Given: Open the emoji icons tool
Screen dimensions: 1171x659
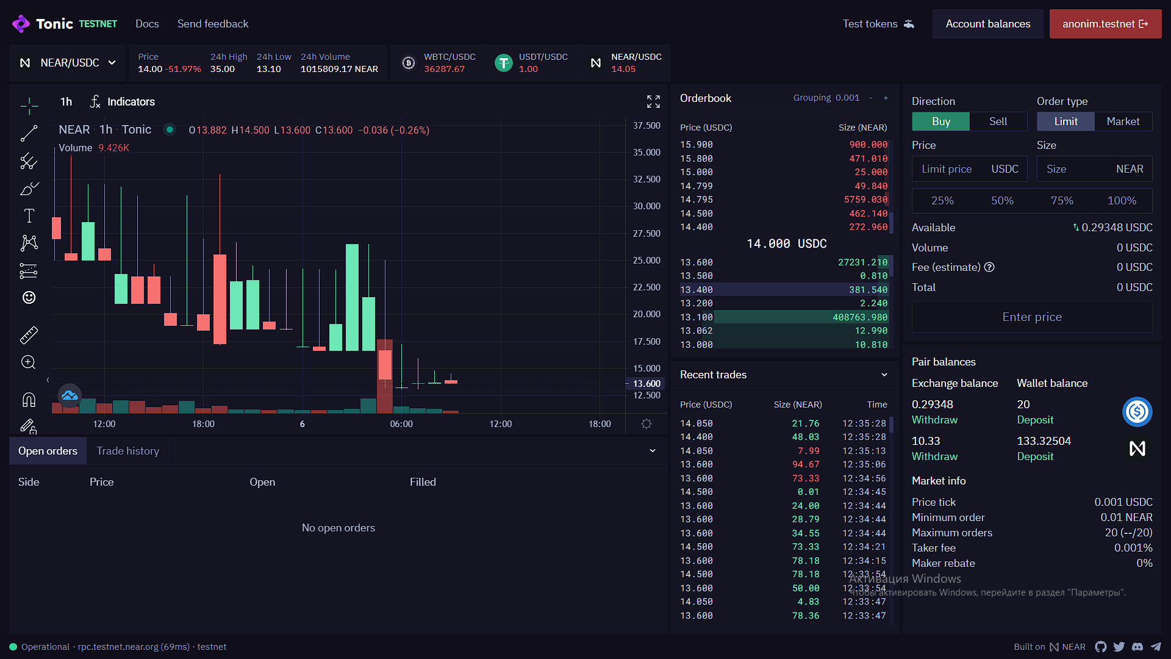Looking at the screenshot, I should point(29,297).
